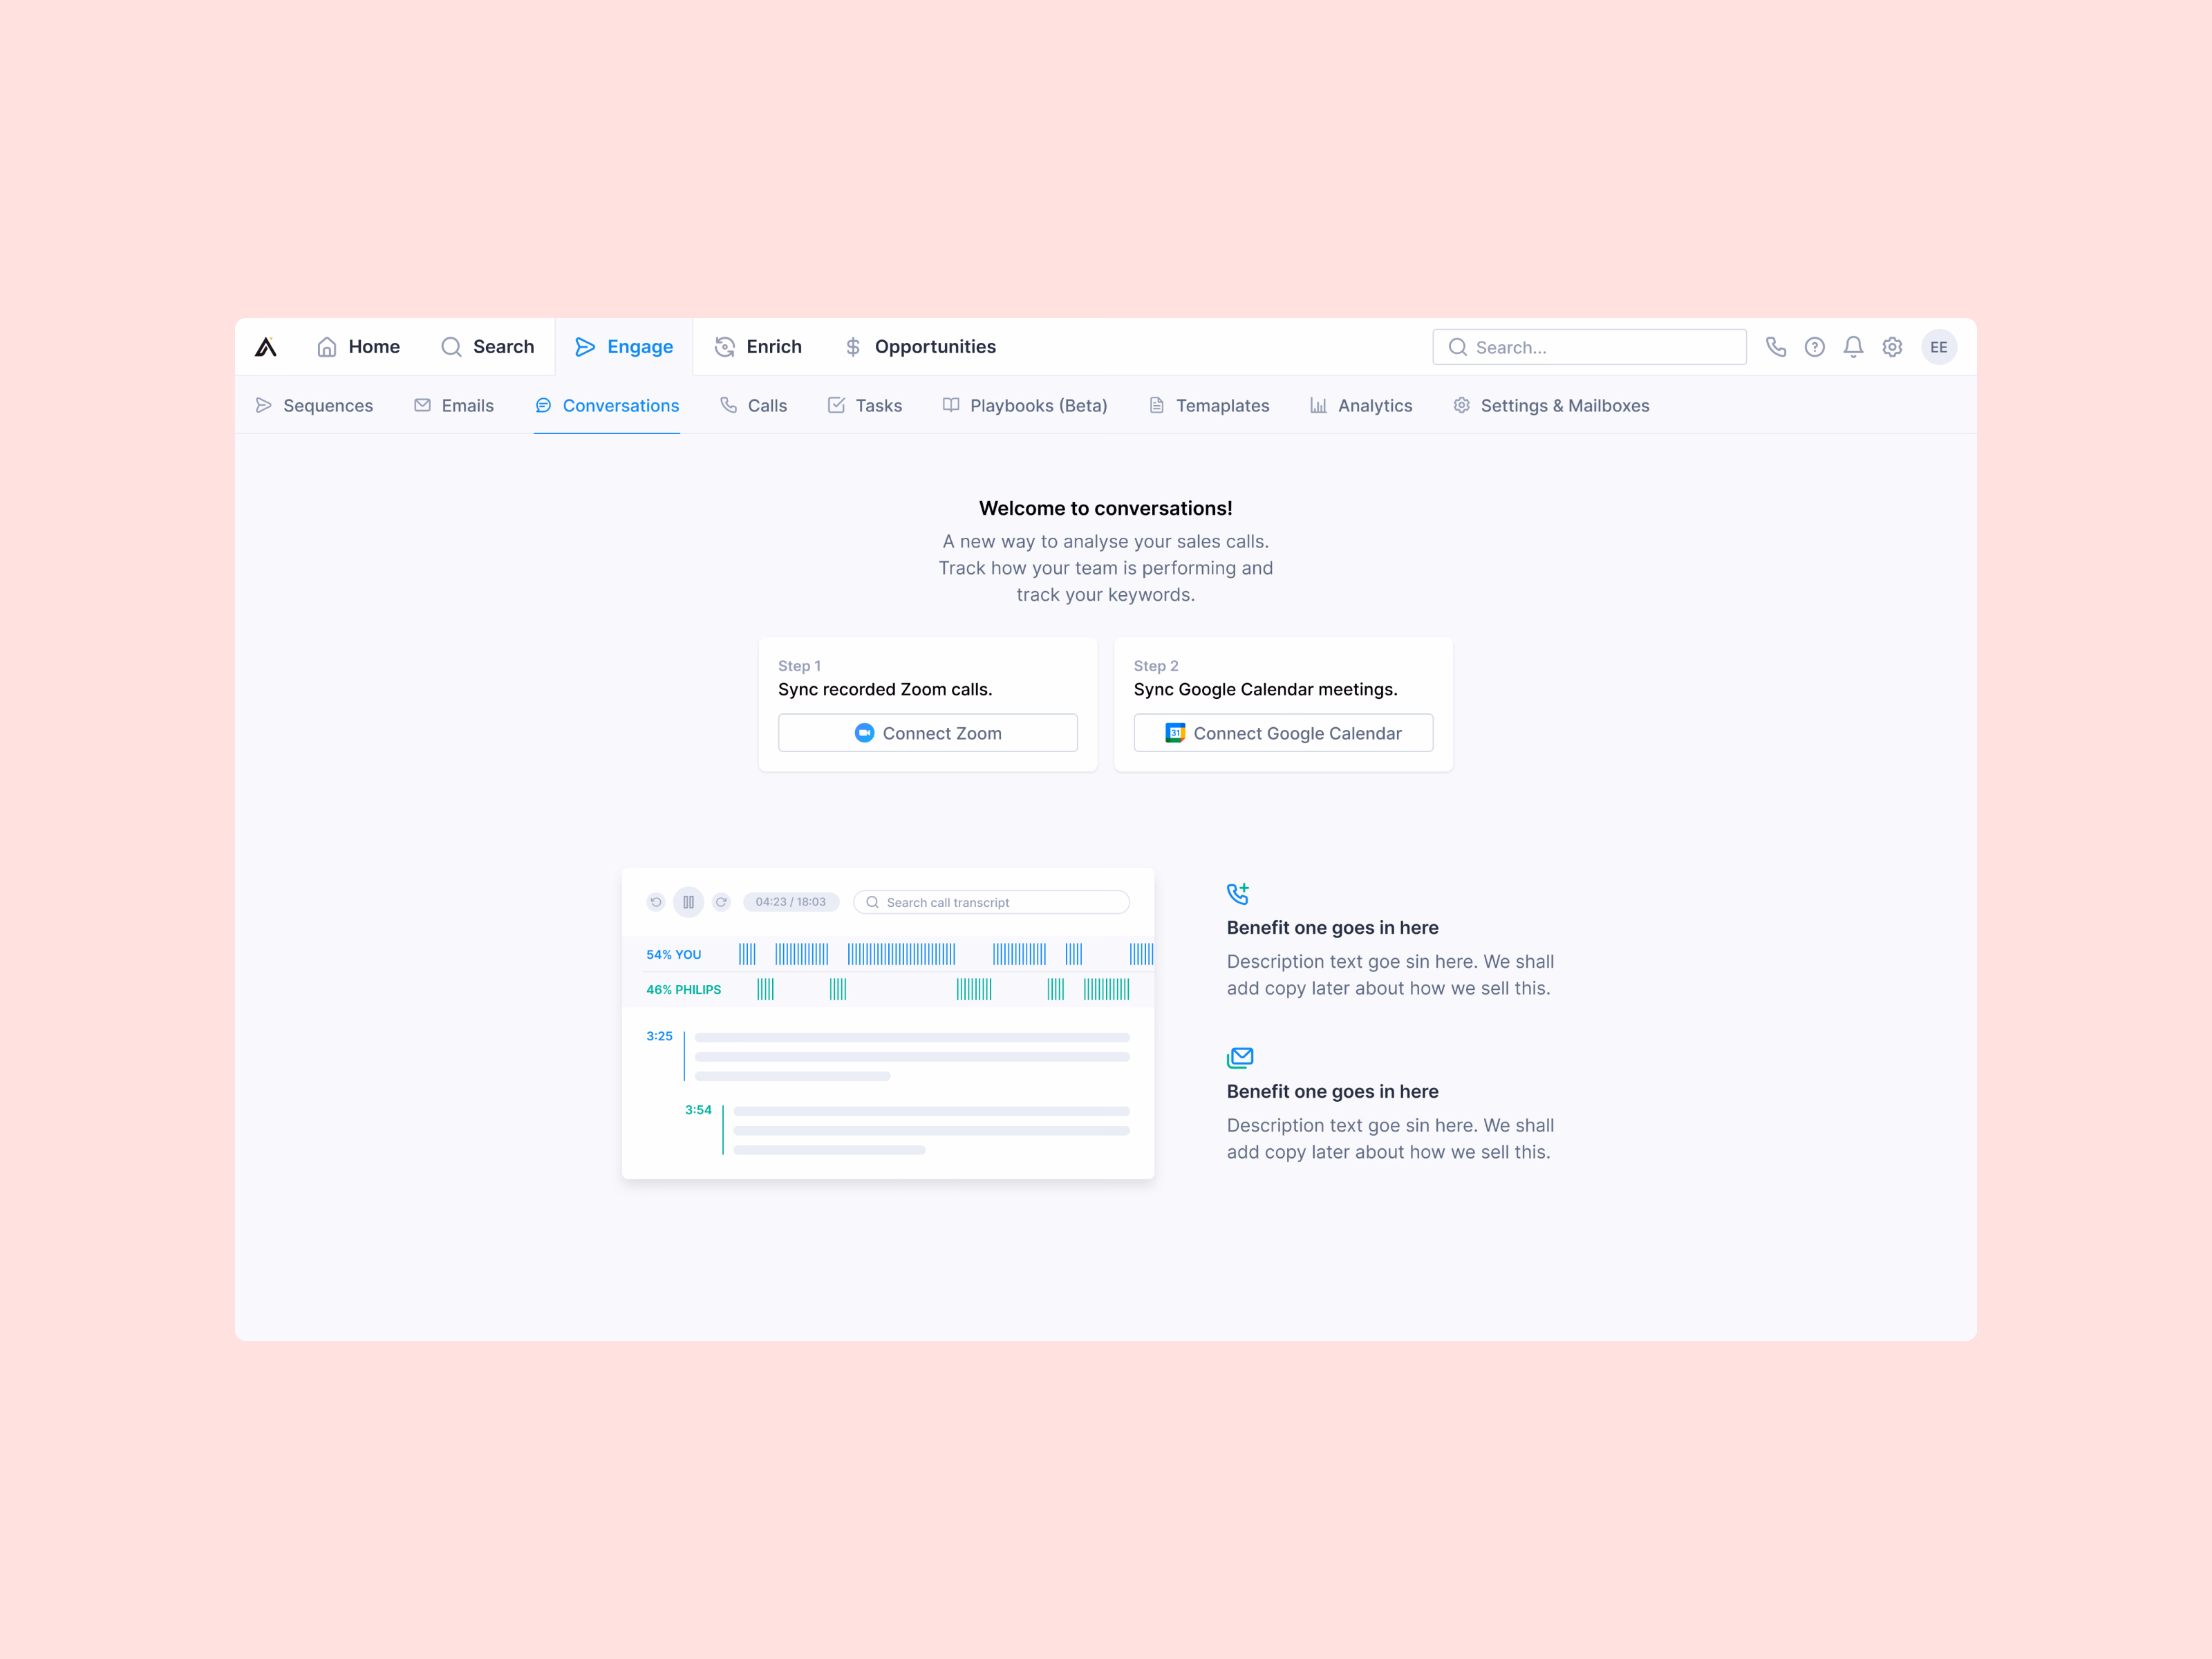Screen dimensions: 2212x1659
Task: Focus the top Search... input field
Action: point(1589,347)
